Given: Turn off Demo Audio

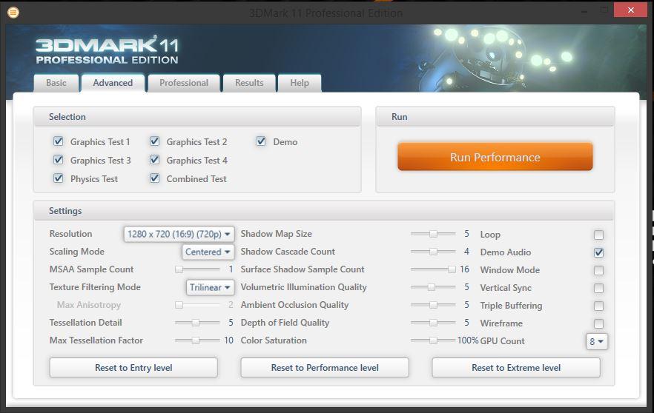Looking at the screenshot, I should pos(598,252).
